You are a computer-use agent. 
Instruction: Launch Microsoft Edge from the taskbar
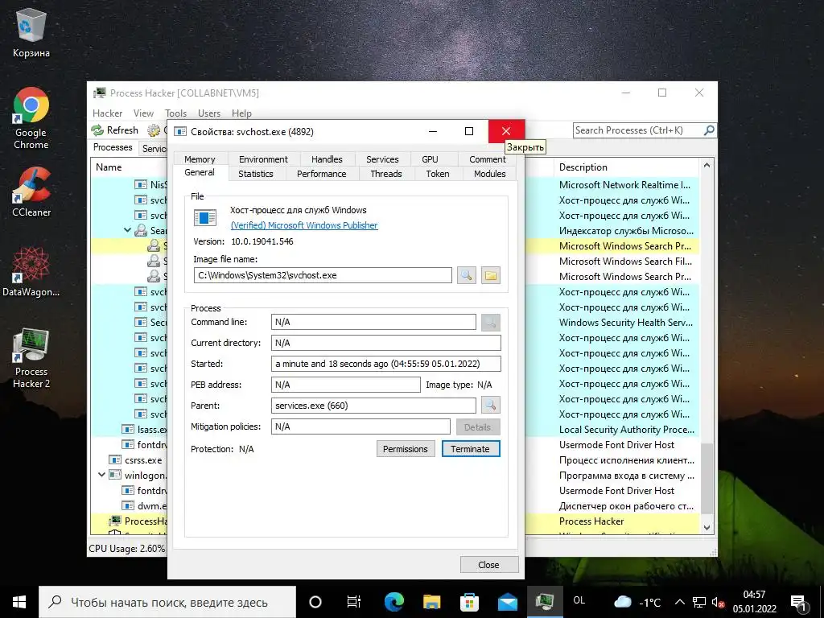[393, 602]
